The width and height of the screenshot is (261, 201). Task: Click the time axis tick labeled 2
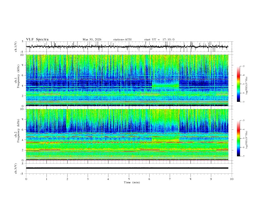point(67,179)
